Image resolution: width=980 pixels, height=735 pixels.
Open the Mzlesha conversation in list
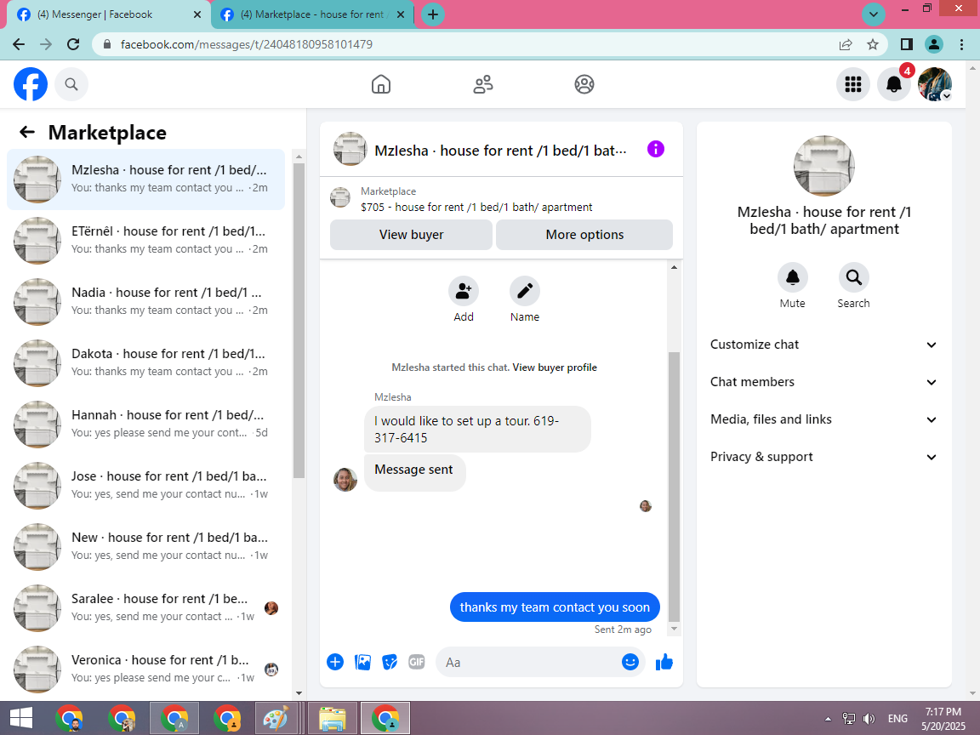[145, 179]
